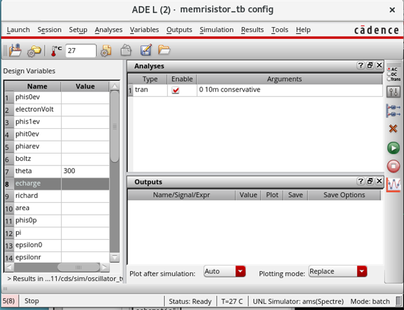
Task: Open the Tools menu
Action: pos(280,30)
